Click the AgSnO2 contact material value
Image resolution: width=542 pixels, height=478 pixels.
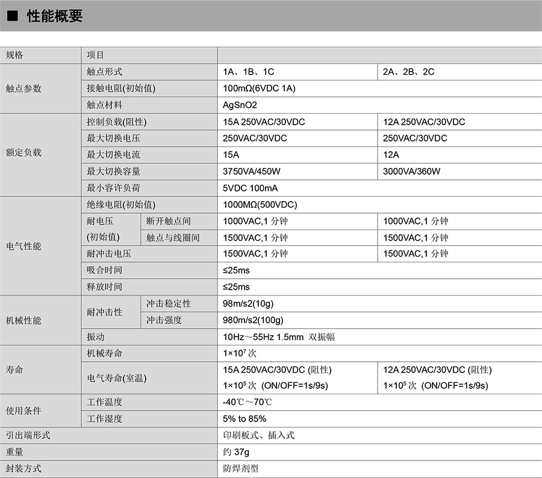pos(240,105)
